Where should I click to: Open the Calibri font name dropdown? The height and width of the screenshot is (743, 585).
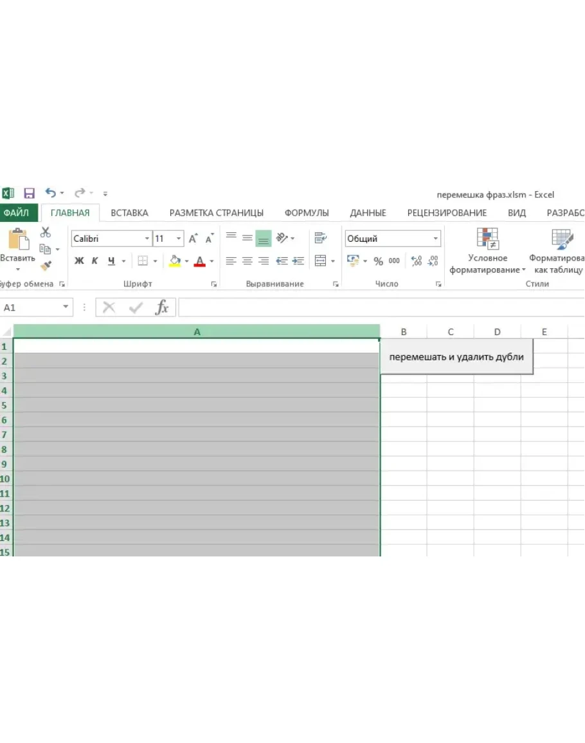tap(147, 239)
